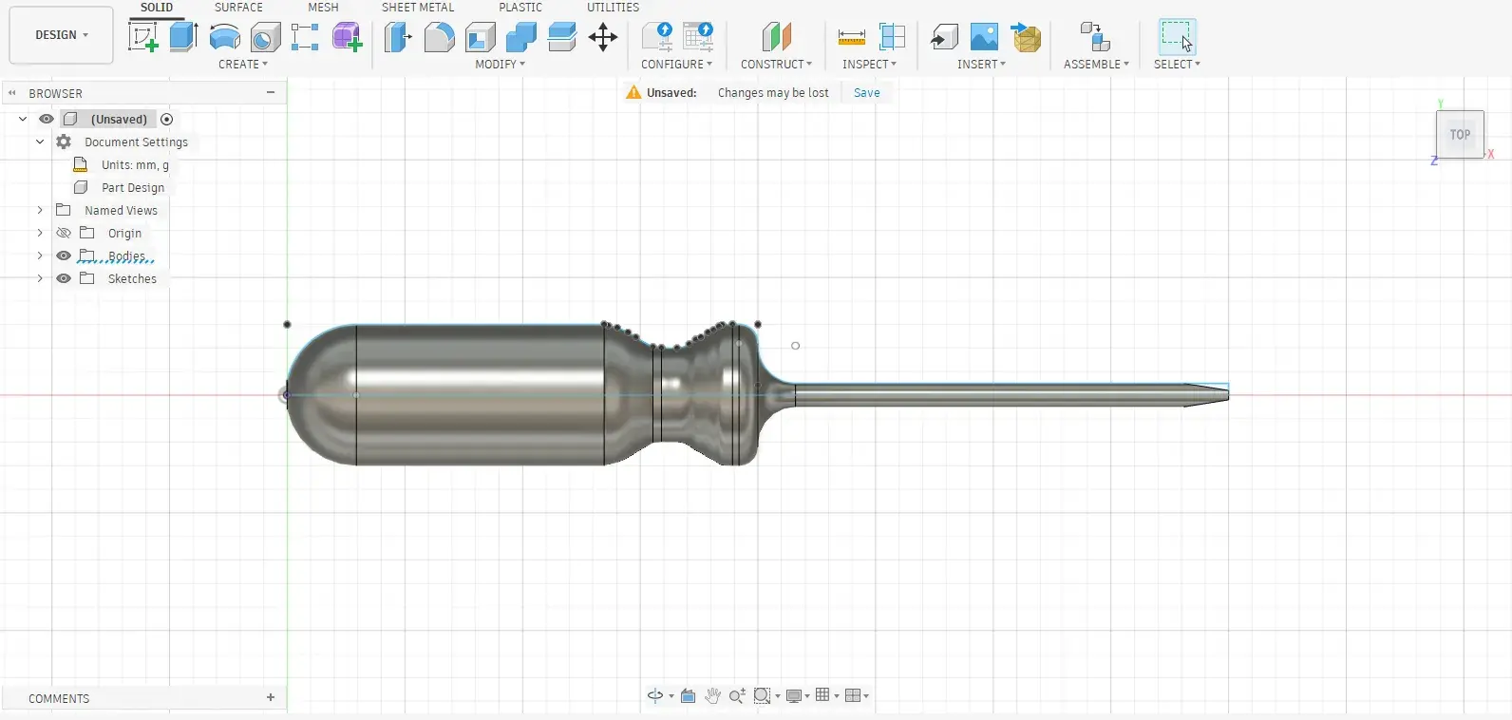The height and width of the screenshot is (720, 1512).
Task: Switch to the SHEET METAL tab
Action: [x=418, y=7]
